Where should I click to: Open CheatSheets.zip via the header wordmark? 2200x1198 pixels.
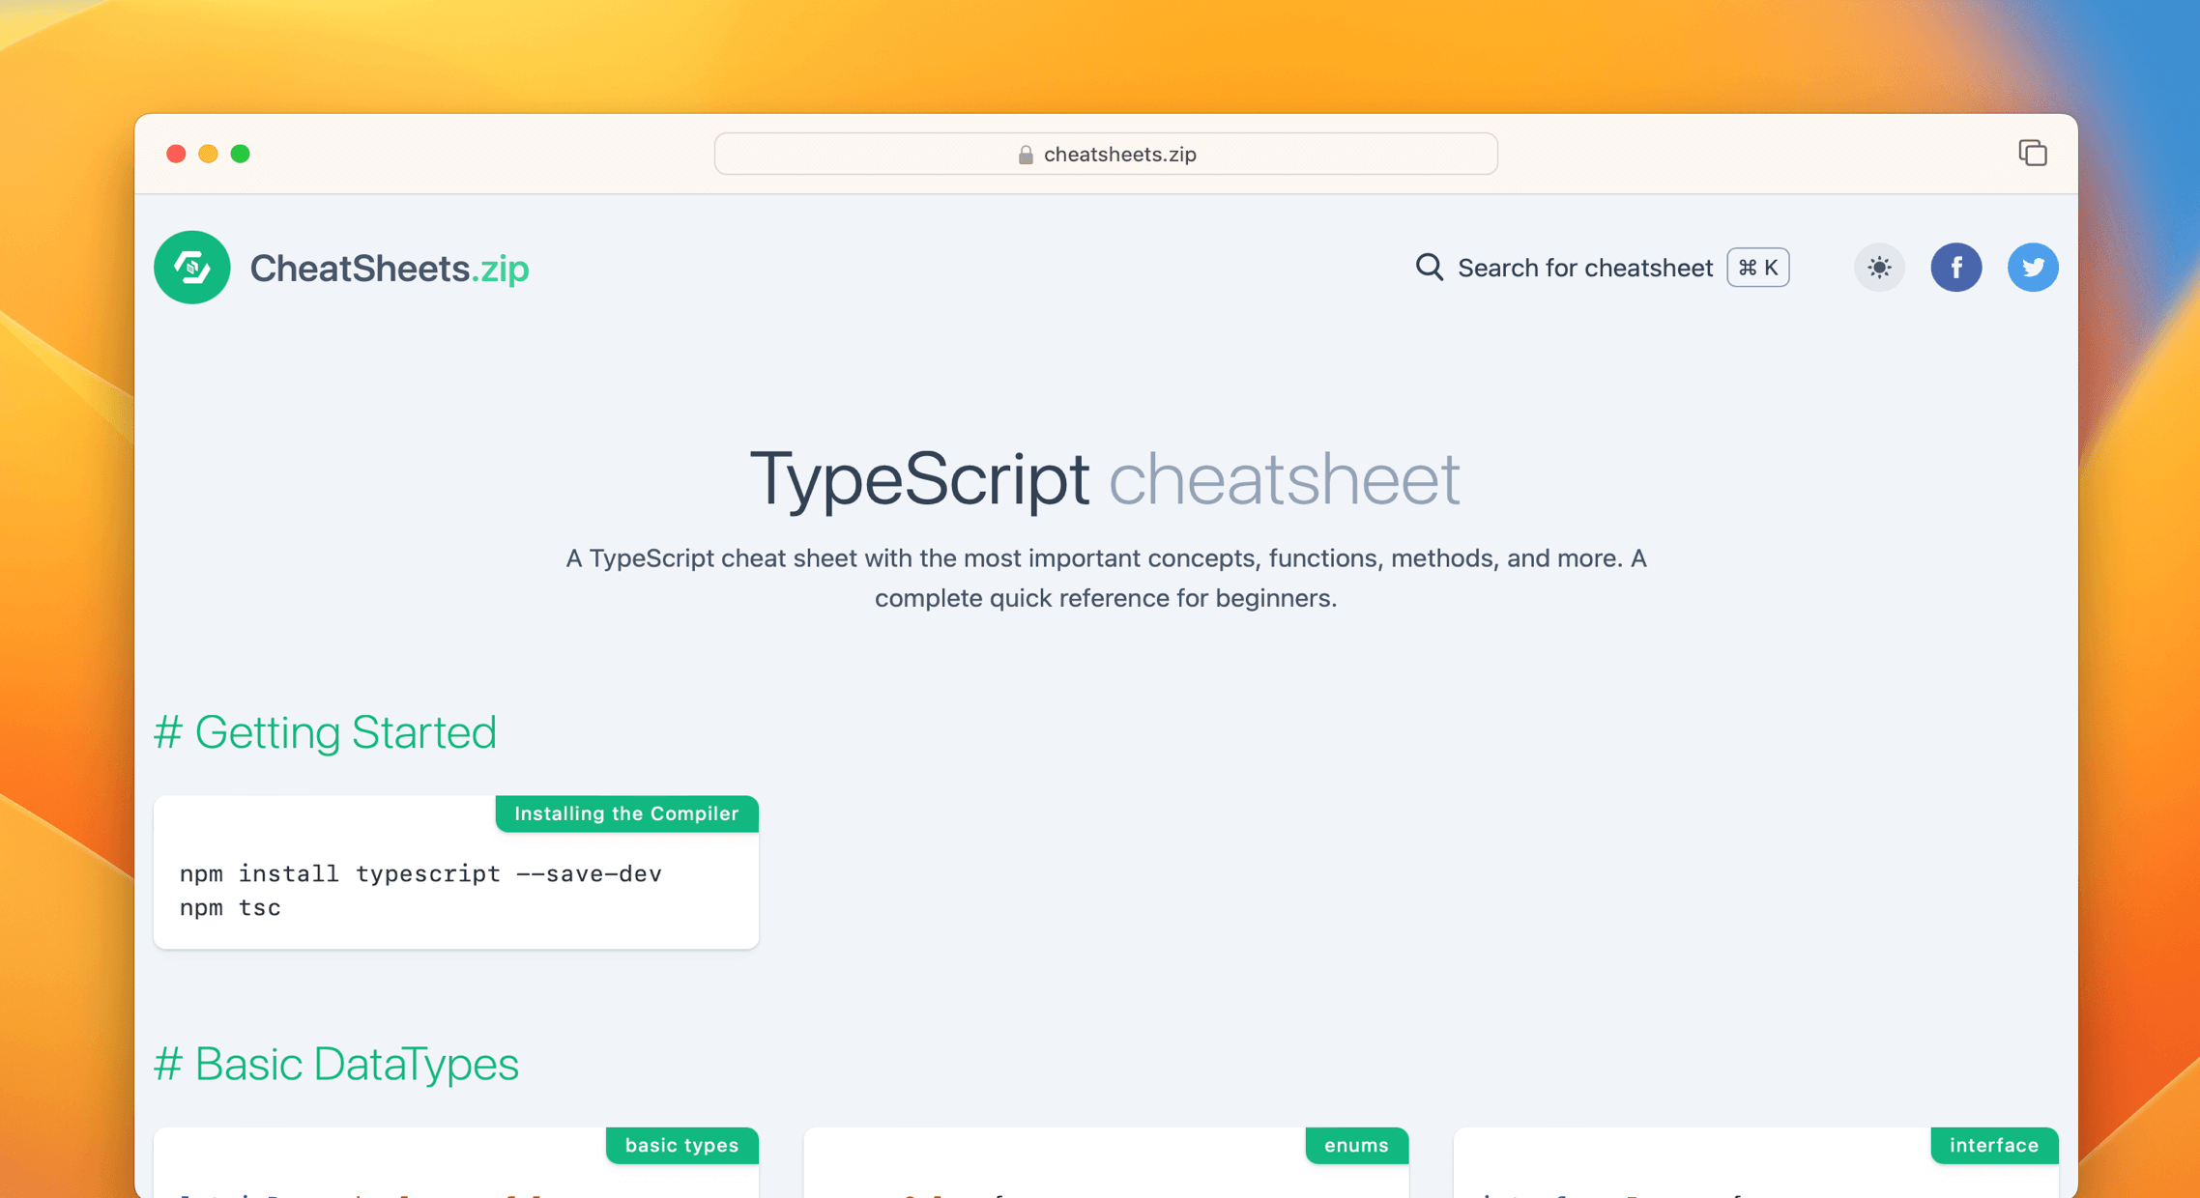pyautogui.click(x=390, y=268)
